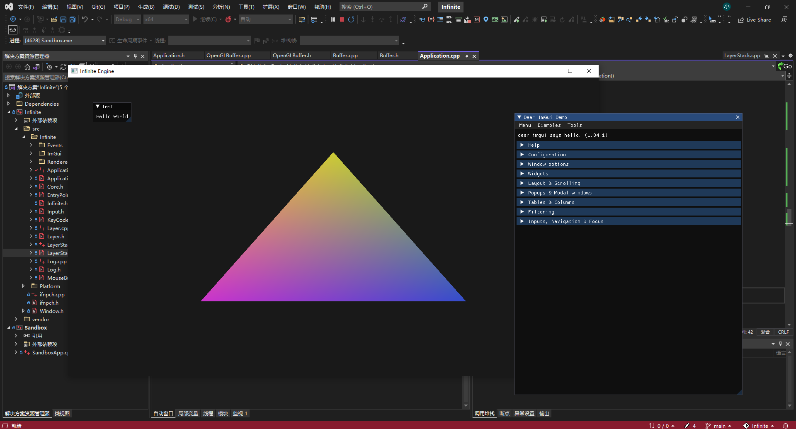Close the Dear ImGui Demo window
Viewport: 796px width, 429px height.
[x=738, y=117]
